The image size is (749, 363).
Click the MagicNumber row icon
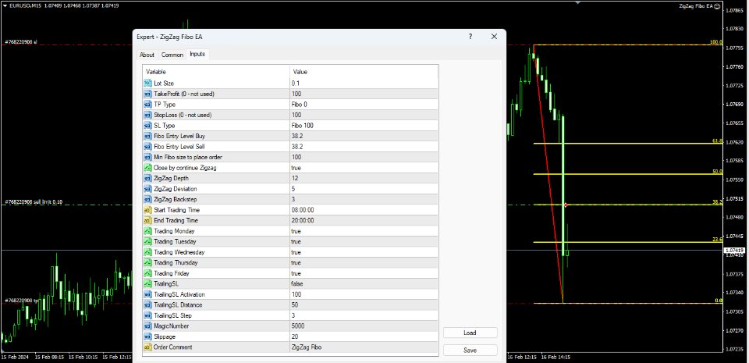147,326
